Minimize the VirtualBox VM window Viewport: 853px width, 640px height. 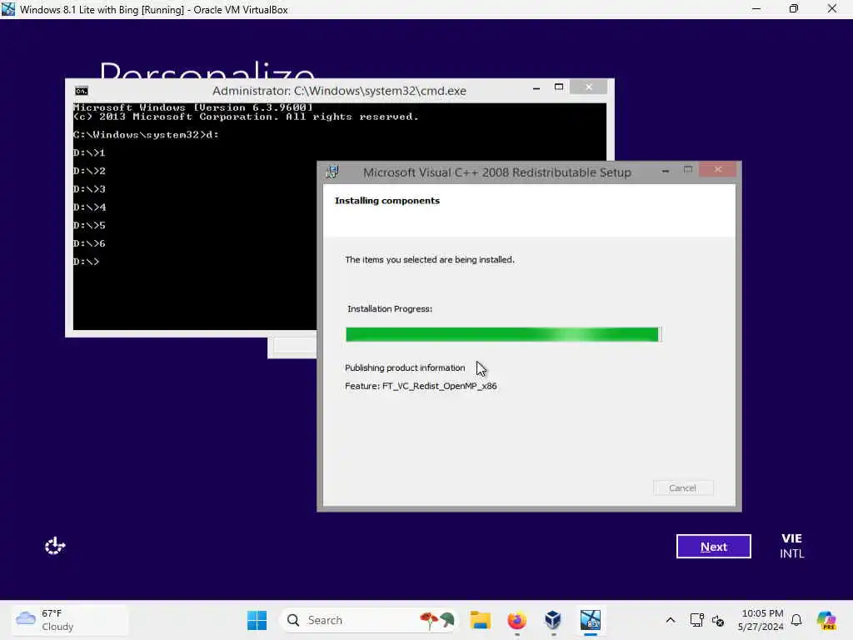pos(756,8)
